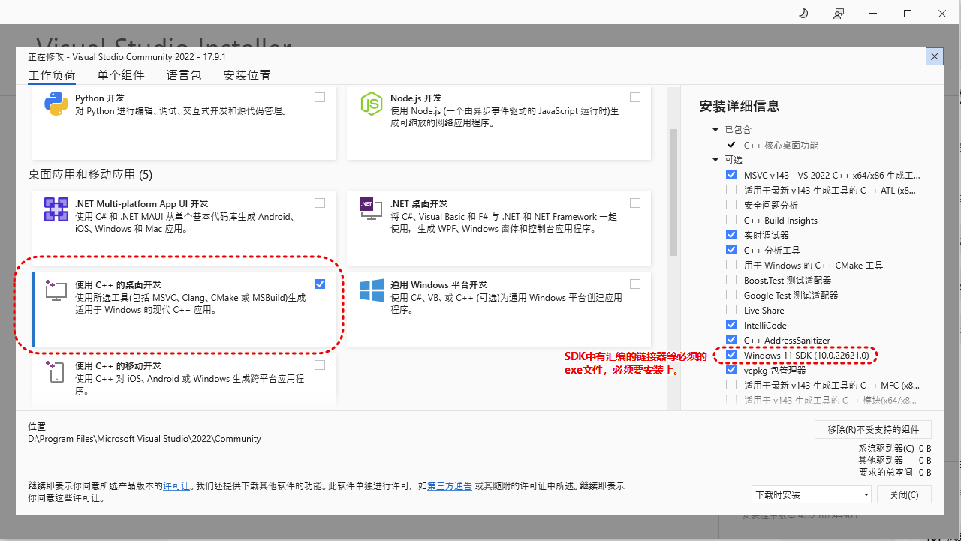This screenshot has height=541, width=961.
Task: Collapse the 已包含 section
Action: pos(715,130)
